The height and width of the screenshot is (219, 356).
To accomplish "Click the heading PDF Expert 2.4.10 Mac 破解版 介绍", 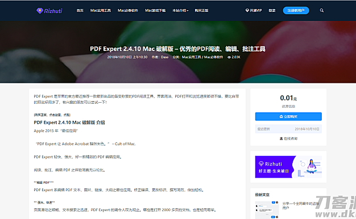I will pyautogui.click(x=69, y=123).
